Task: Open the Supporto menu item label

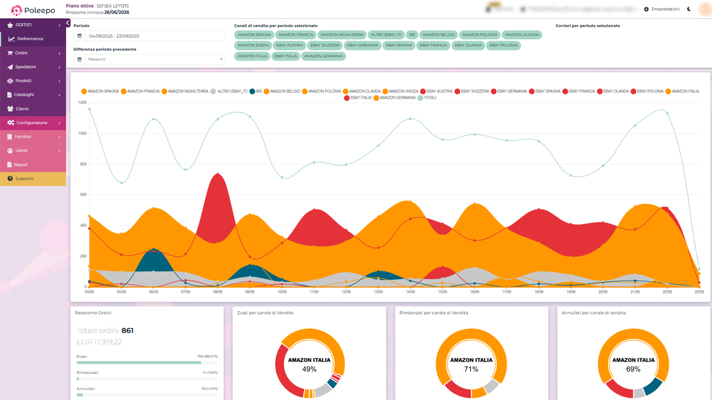Action: pyautogui.click(x=24, y=178)
